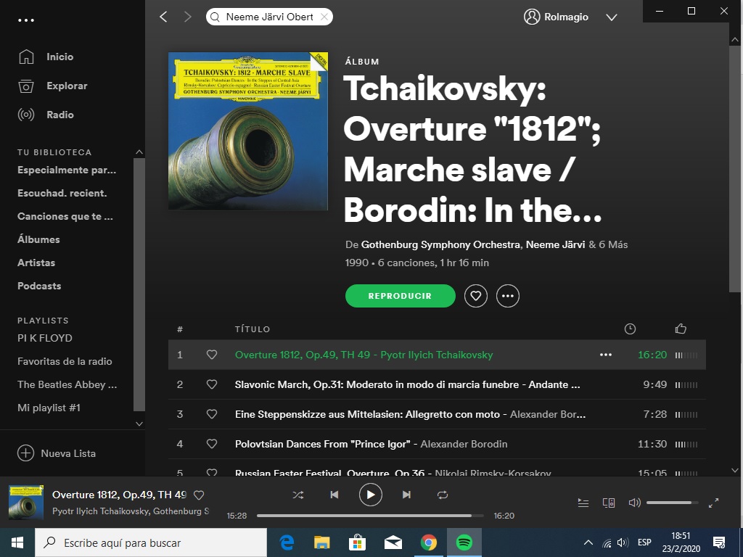Screen dimensions: 743x557
Task: Skip to previous track
Action: 334,495
